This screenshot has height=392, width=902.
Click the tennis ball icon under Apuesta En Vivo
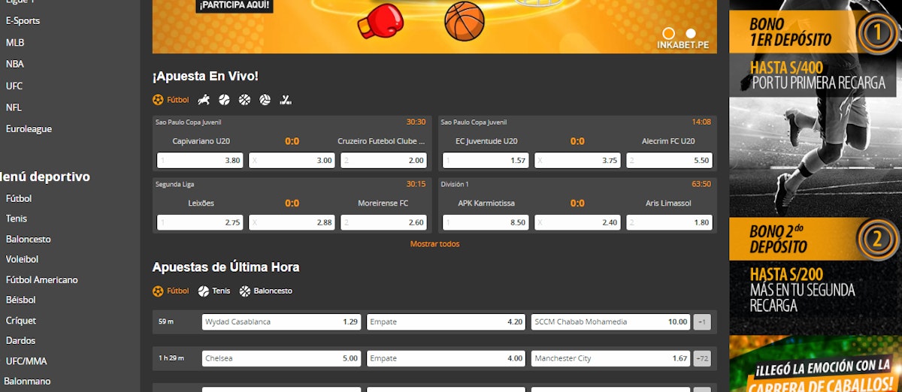224,99
